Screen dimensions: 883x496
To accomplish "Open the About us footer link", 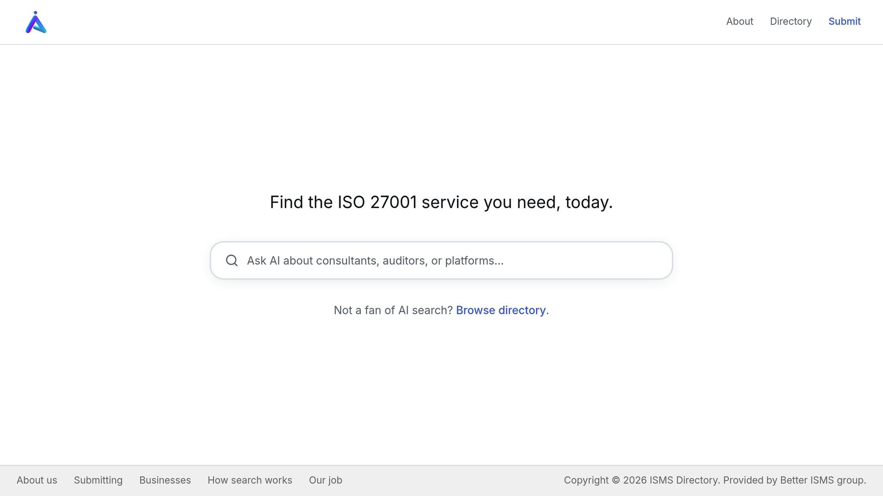I will coord(37,480).
